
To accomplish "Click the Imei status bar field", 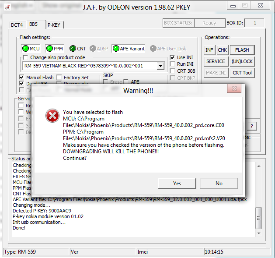I will click(170, 252).
